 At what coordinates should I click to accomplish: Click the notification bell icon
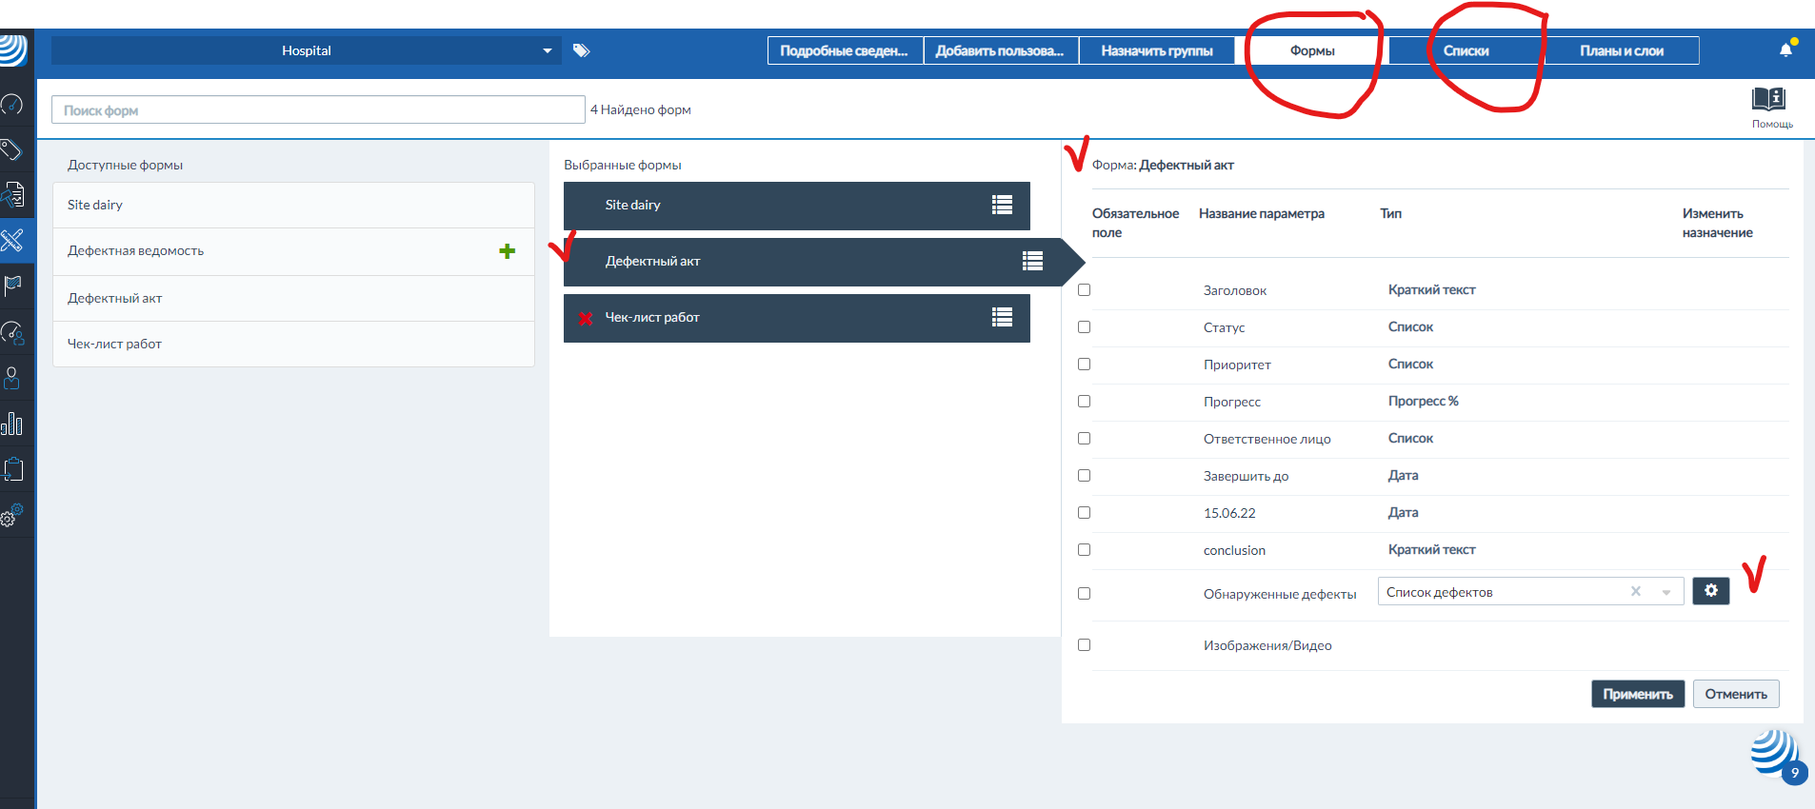click(x=1785, y=50)
